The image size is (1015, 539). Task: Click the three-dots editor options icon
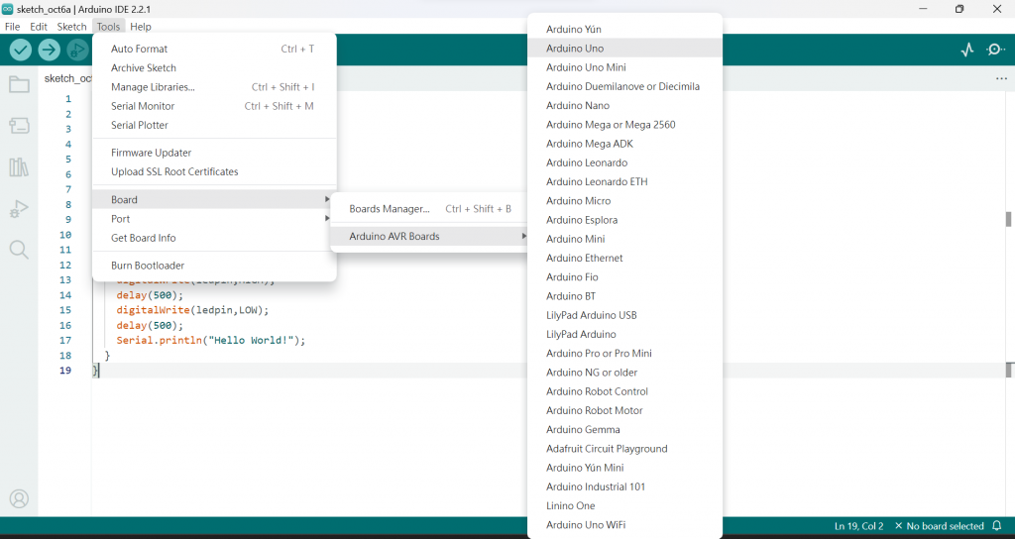1001,78
